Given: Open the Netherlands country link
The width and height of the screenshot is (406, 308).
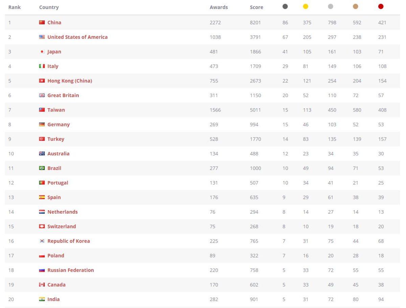Looking at the screenshot, I should coord(63,212).
